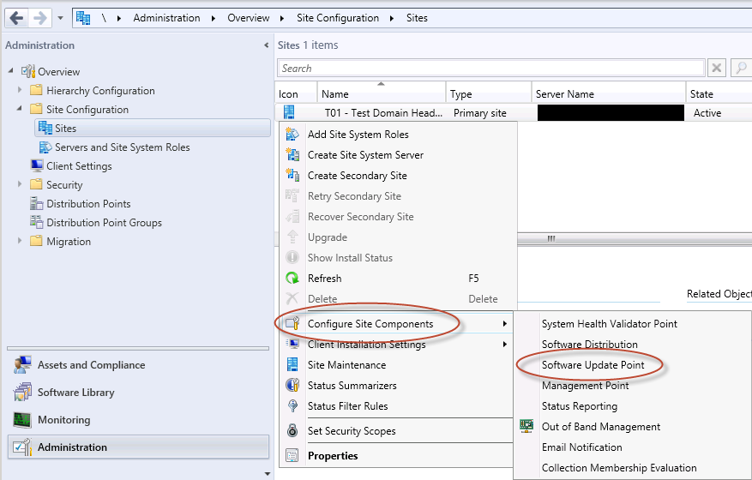The width and height of the screenshot is (752, 480).
Task: Open the Assets and Compliance workspace
Action: tap(91, 365)
